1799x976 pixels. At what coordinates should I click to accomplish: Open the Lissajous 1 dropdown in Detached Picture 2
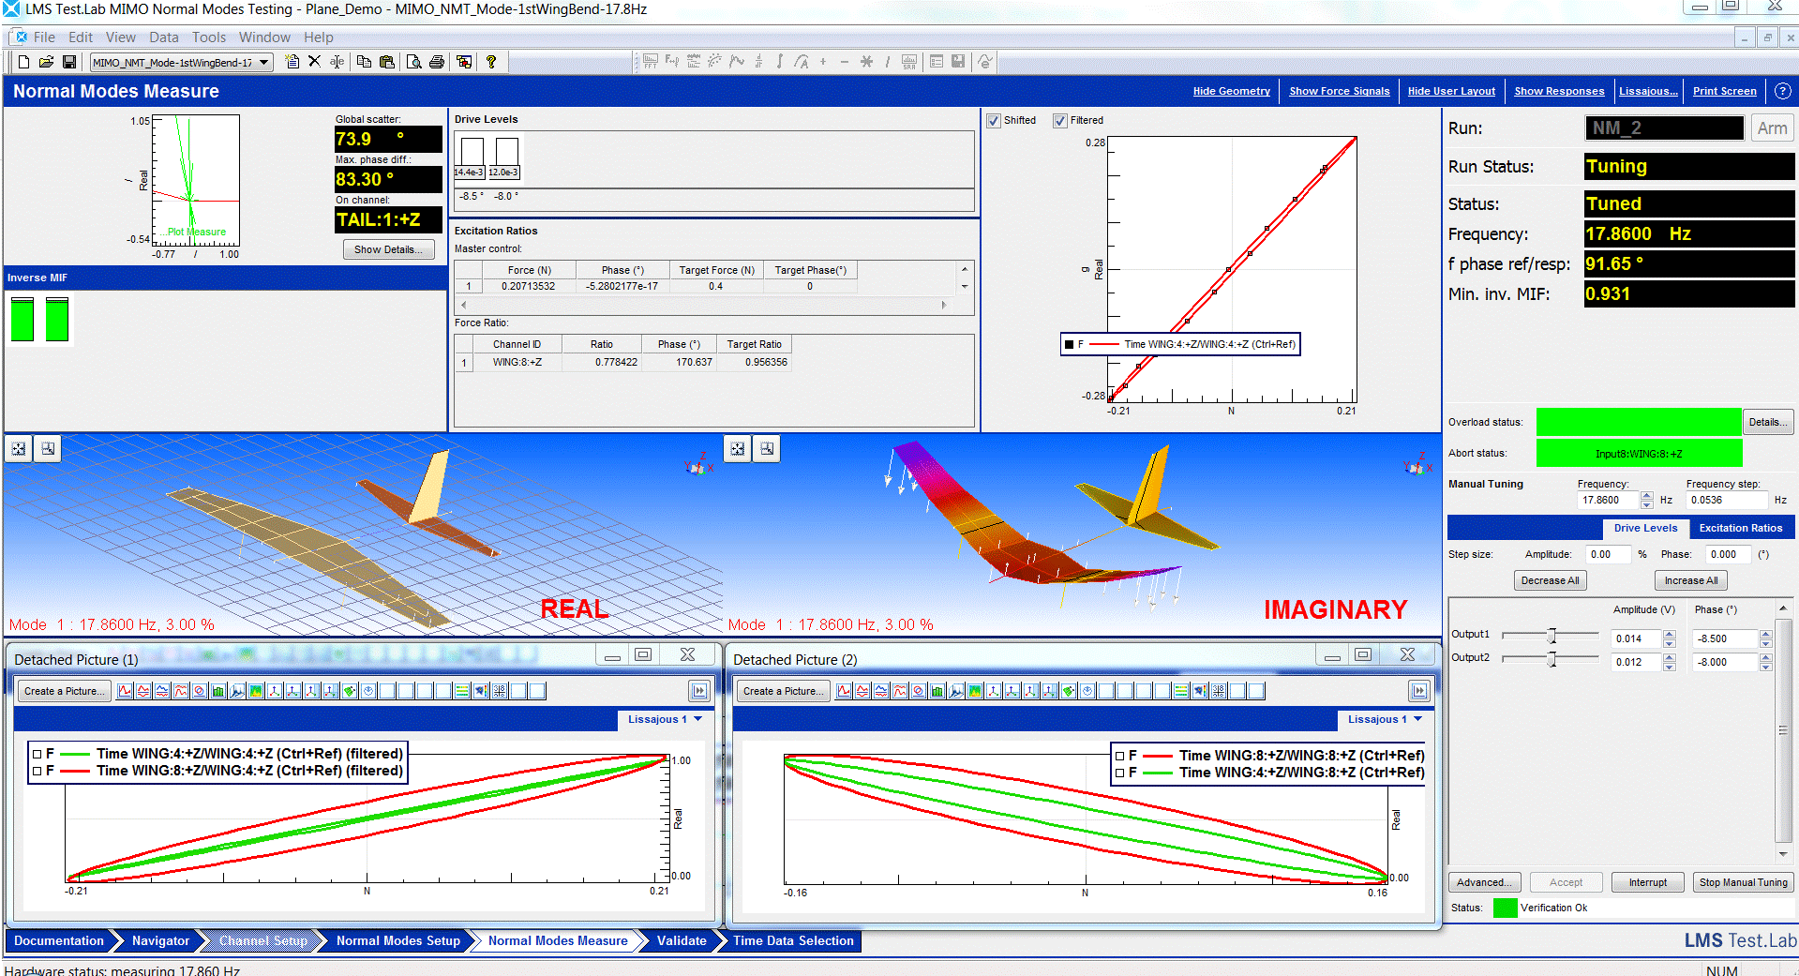[1416, 719]
